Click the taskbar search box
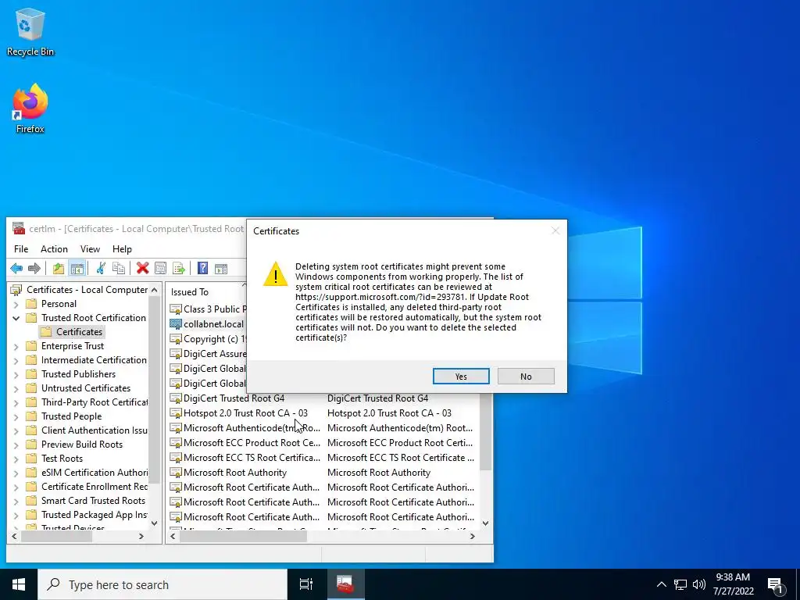The image size is (800, 600). [162, 584]
